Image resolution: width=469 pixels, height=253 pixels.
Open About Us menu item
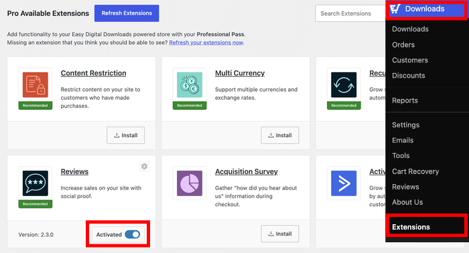click(x=407, y=202)
